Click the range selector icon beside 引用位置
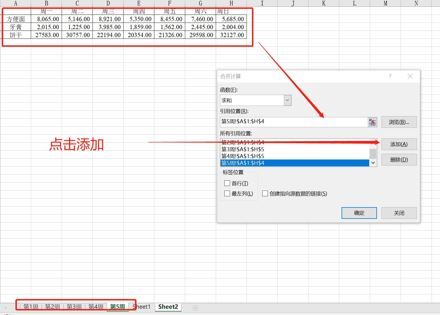 [x=372, y=122]
